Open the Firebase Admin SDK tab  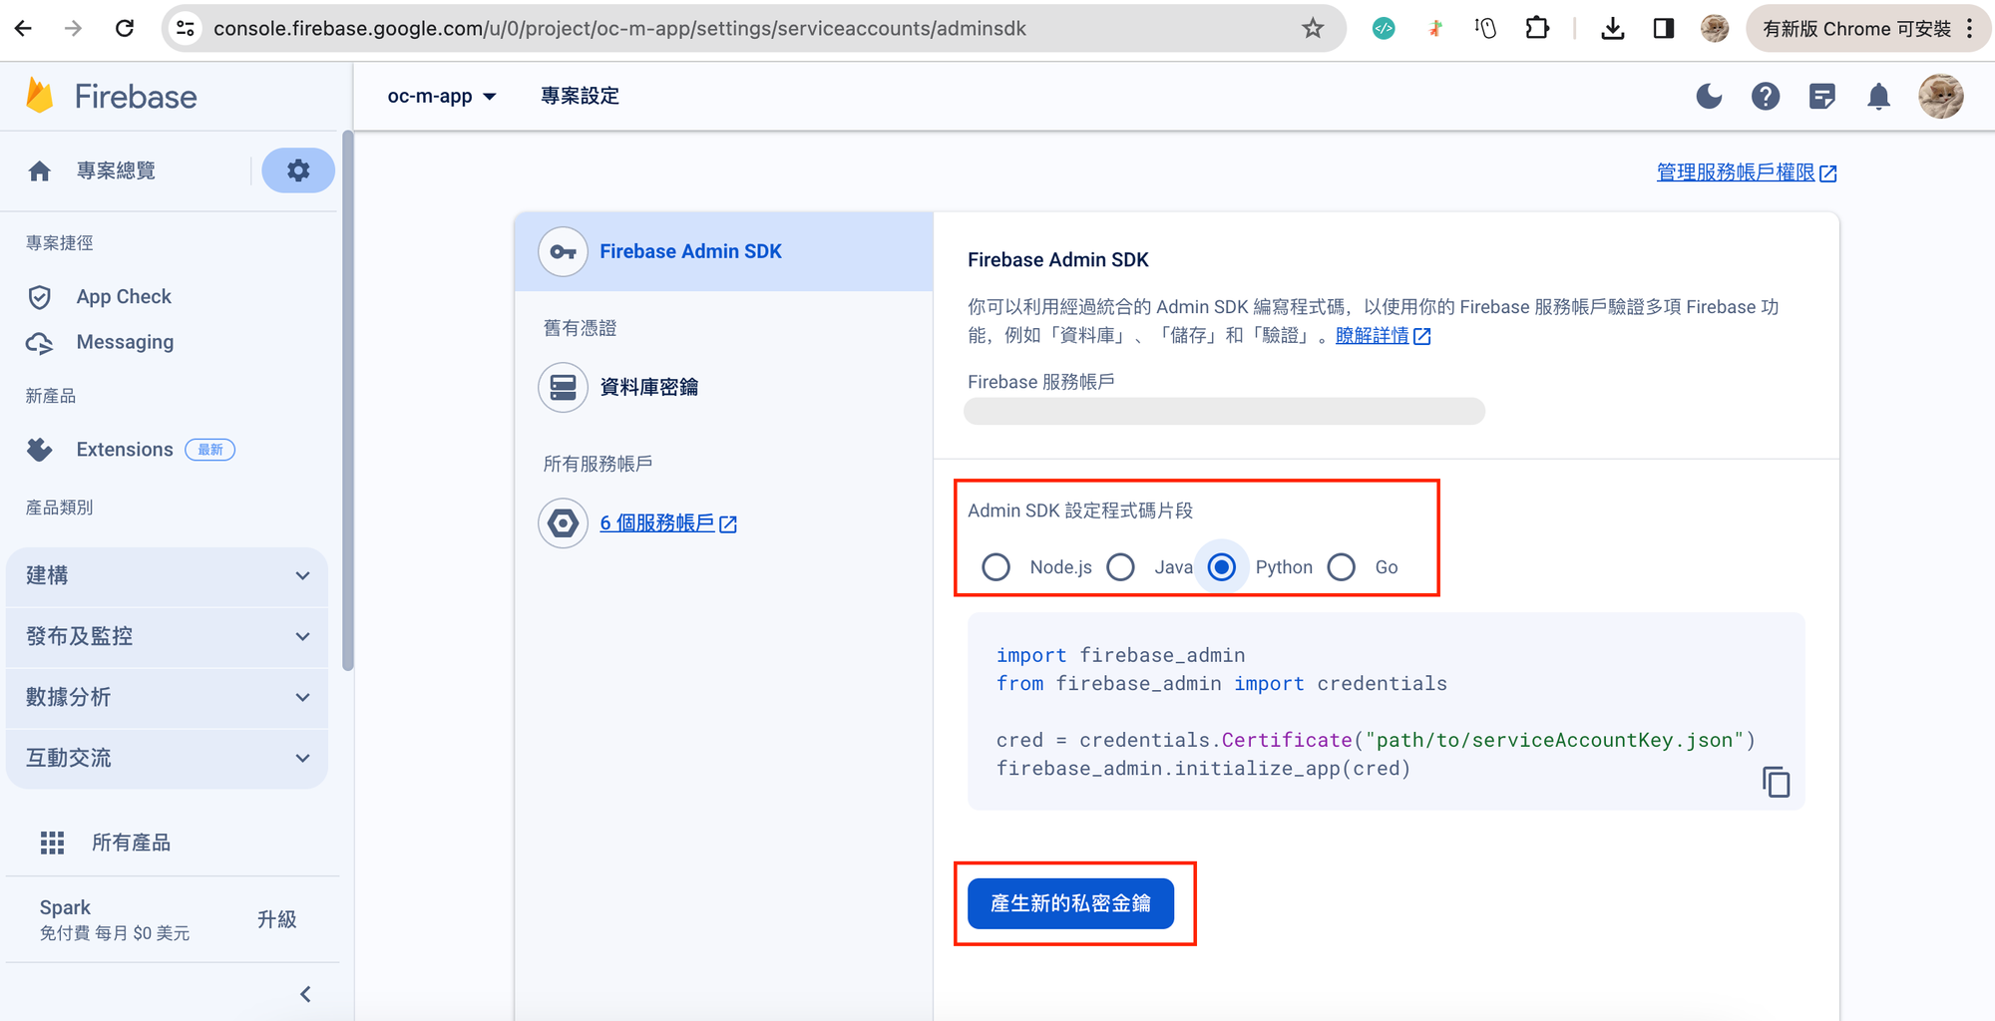coord(690,252)
